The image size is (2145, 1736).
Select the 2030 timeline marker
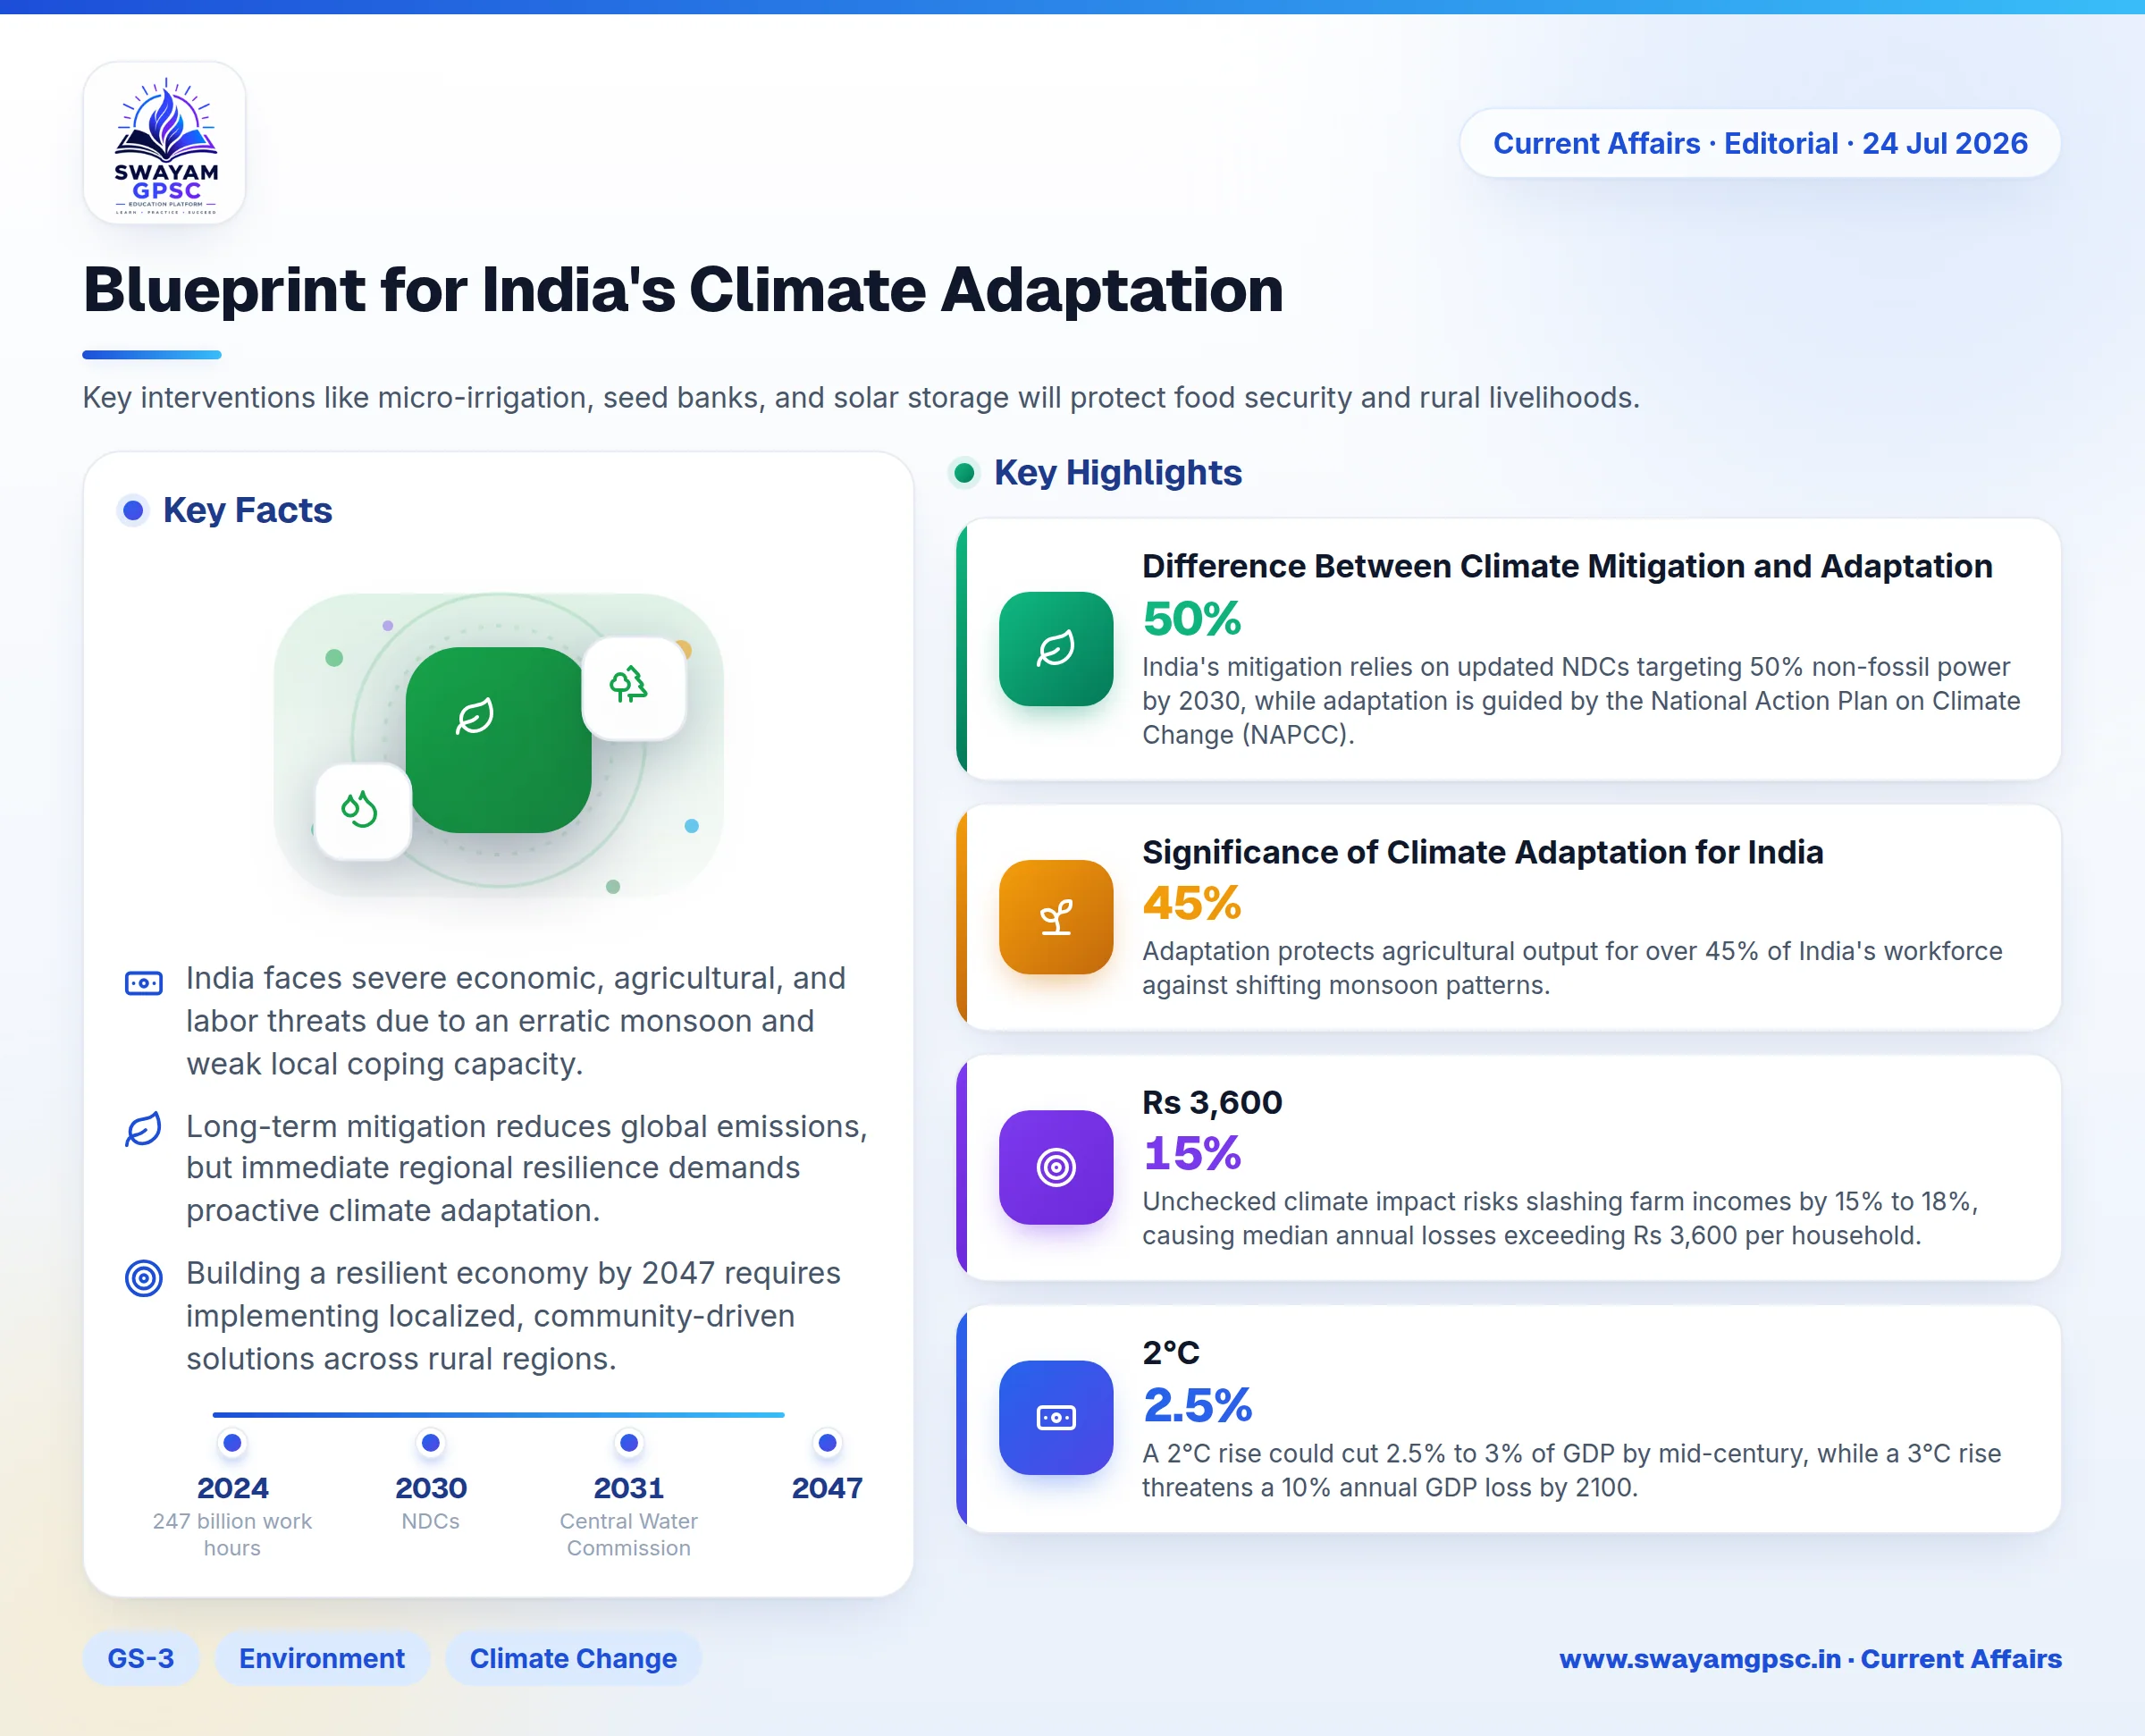[x=431, y=1443]
